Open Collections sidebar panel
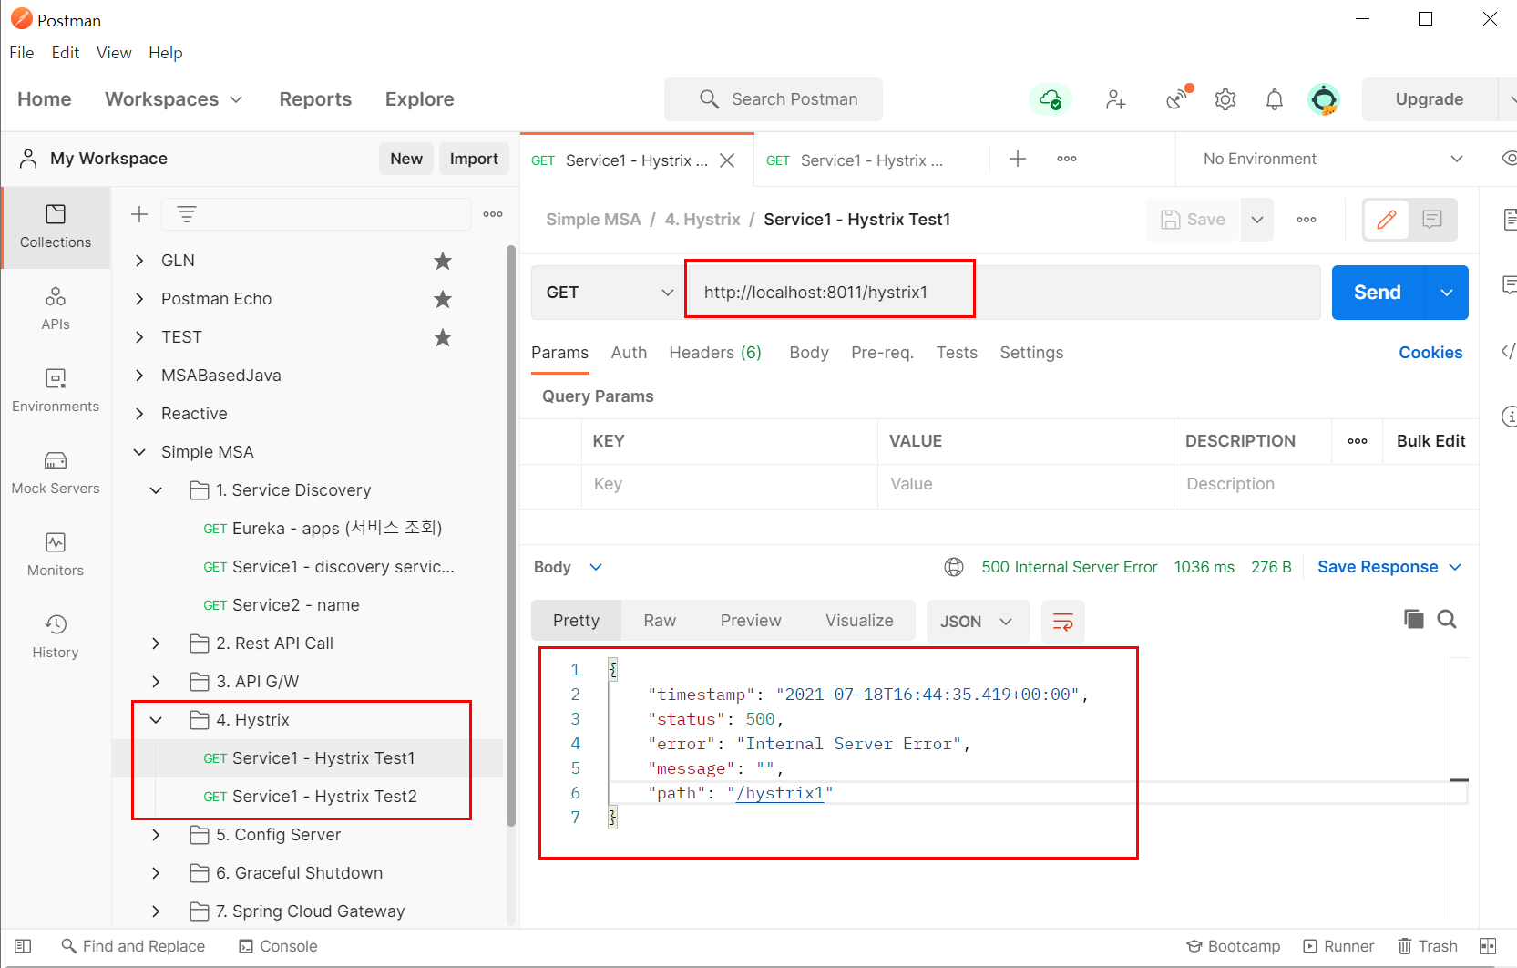1517x968 pixels. pos(56,227)
